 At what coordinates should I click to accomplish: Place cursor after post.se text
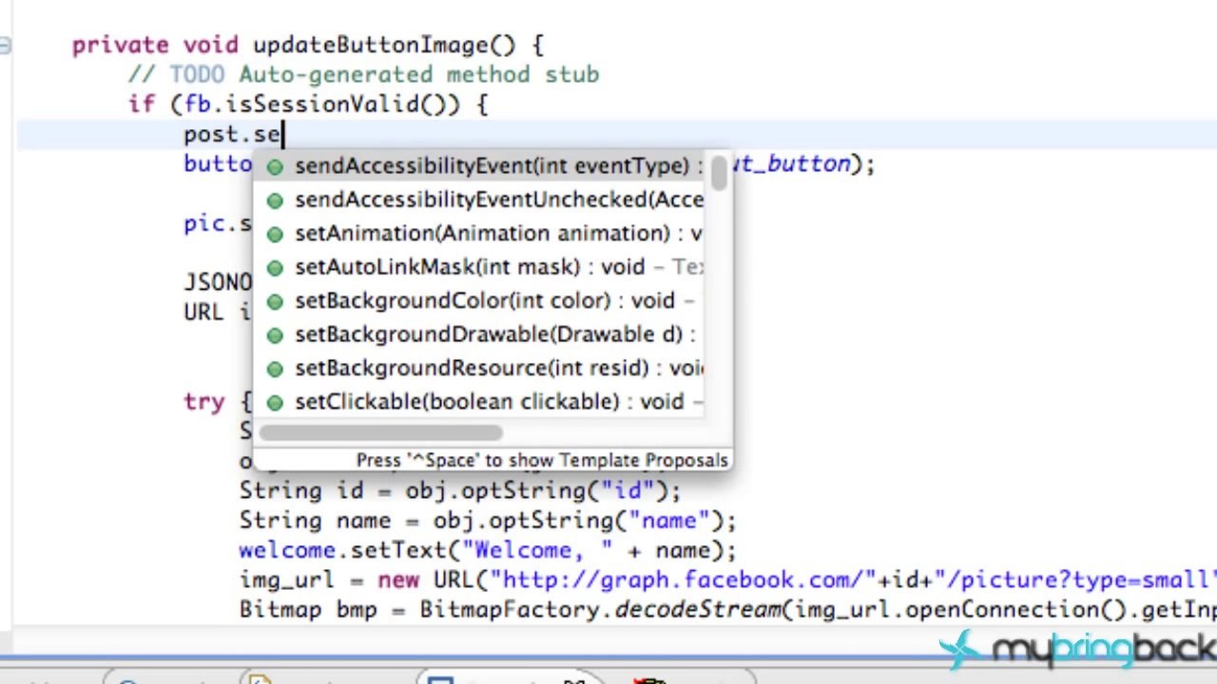281,134
